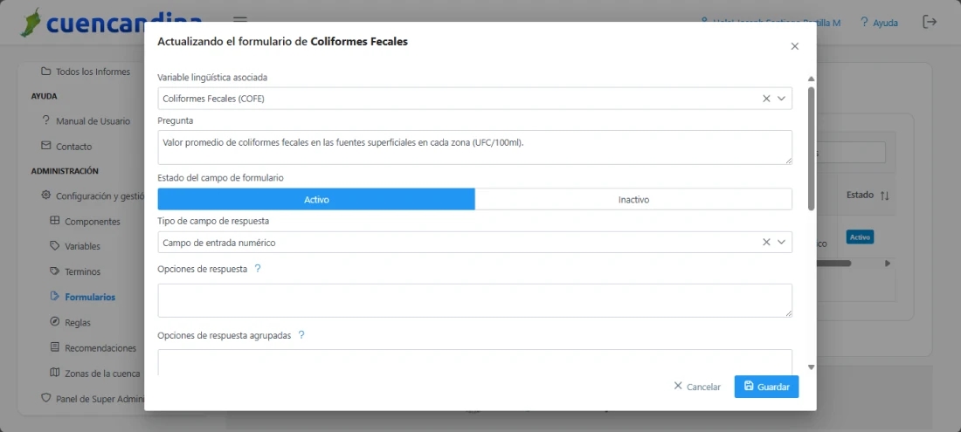Click the Pregunta text area
This screenshot has height=432, width=961.
(x=474, y=147)
